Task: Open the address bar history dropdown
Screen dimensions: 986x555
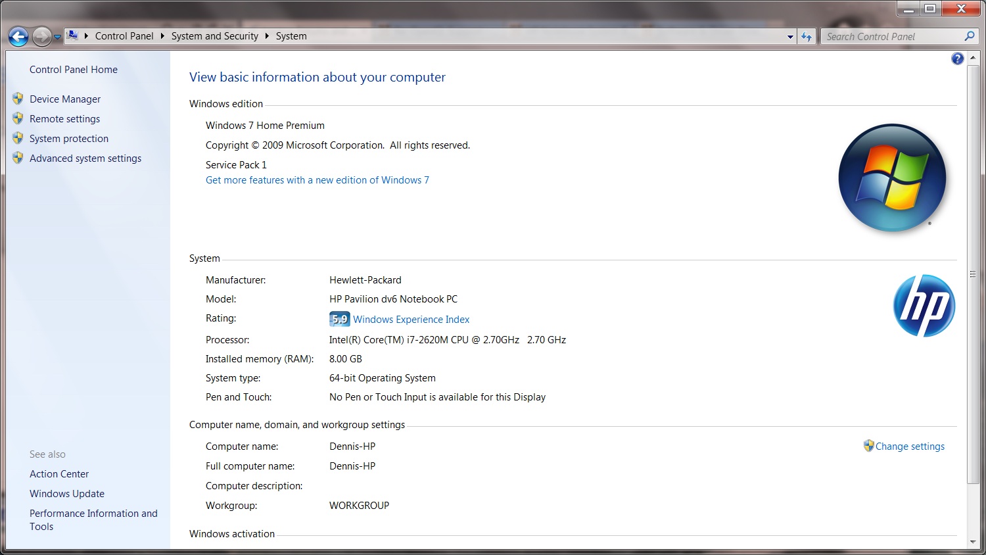Action: point(790,37)
